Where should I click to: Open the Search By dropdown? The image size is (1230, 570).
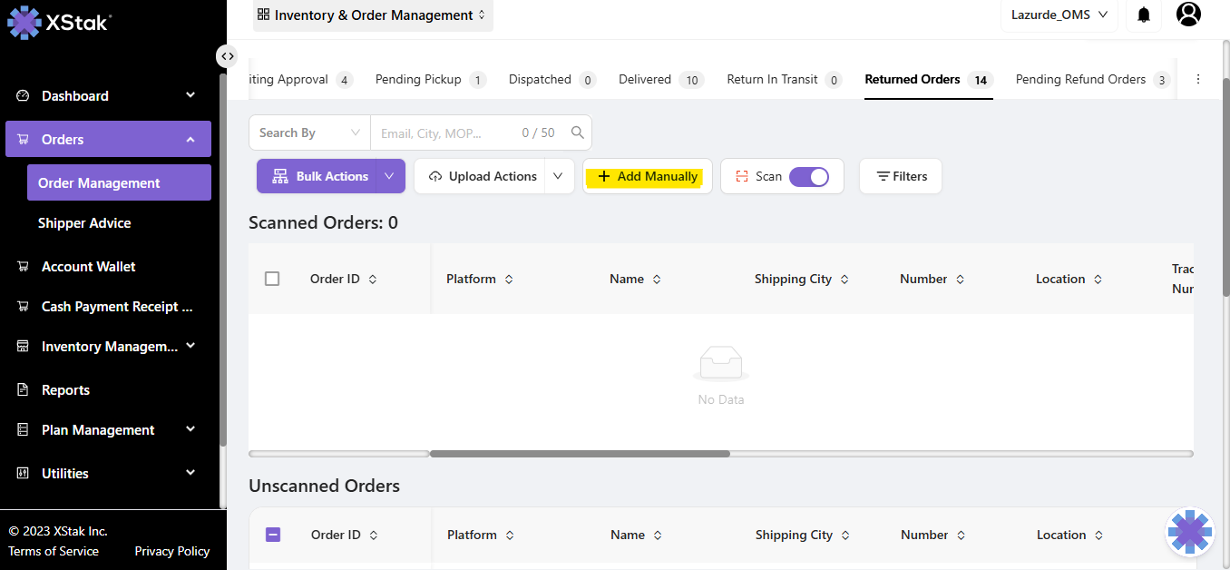tap(309, 133)
